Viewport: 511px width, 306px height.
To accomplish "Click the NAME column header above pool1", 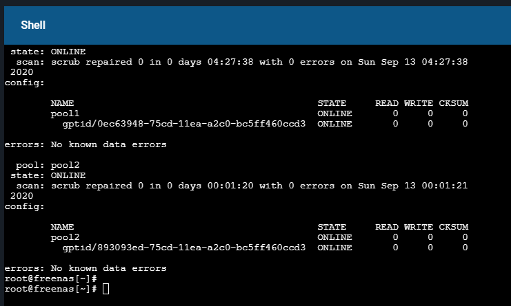I will click(62, 102).
